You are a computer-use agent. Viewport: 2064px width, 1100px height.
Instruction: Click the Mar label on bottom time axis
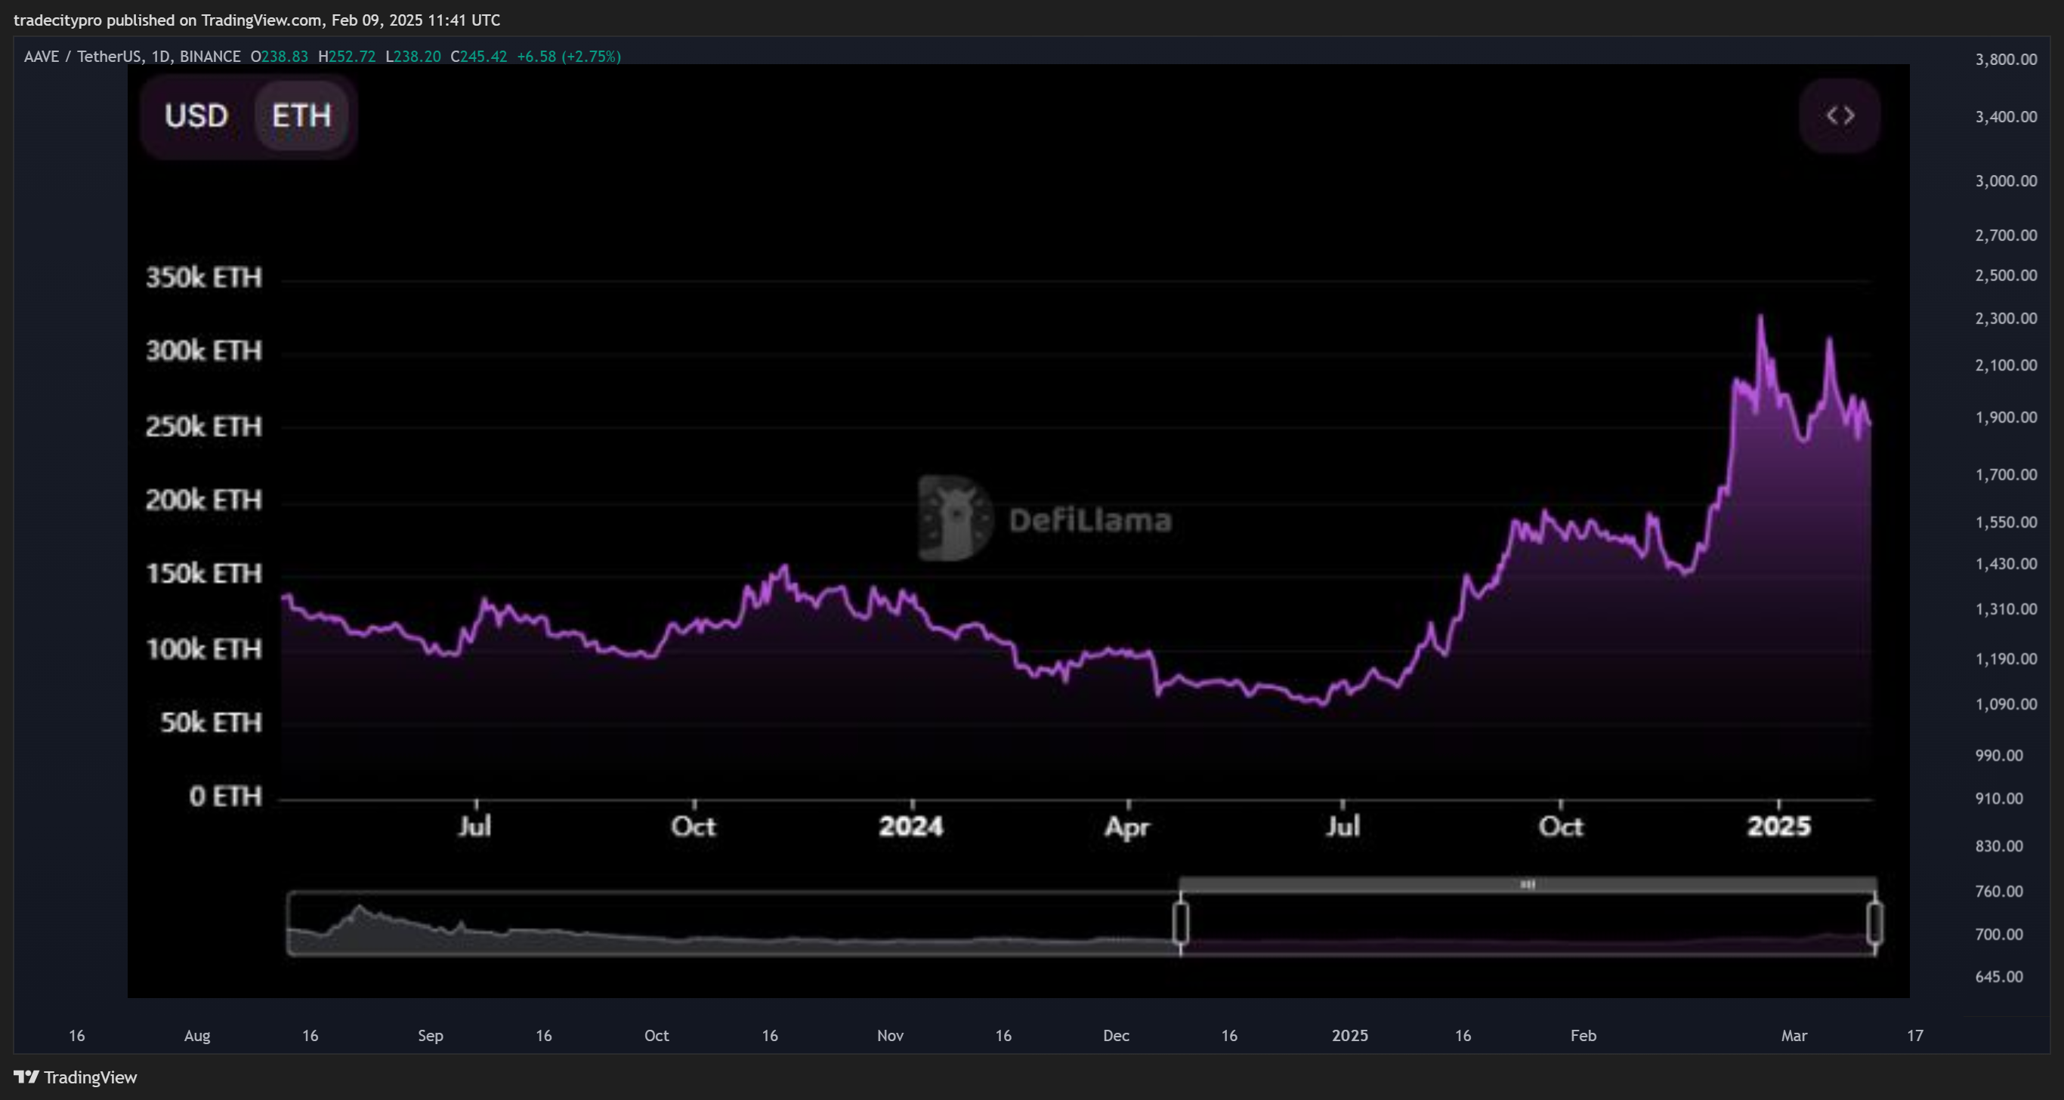point(1794,1036)
